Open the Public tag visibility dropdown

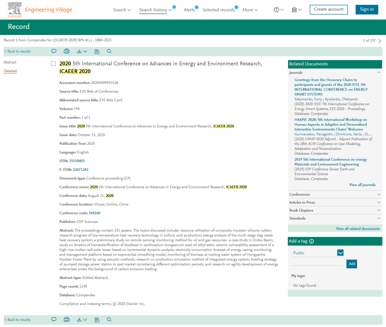[340, 253]
